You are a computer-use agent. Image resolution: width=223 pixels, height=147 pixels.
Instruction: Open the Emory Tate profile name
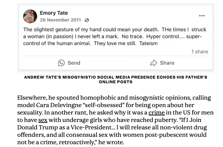[x=54, y=13]
